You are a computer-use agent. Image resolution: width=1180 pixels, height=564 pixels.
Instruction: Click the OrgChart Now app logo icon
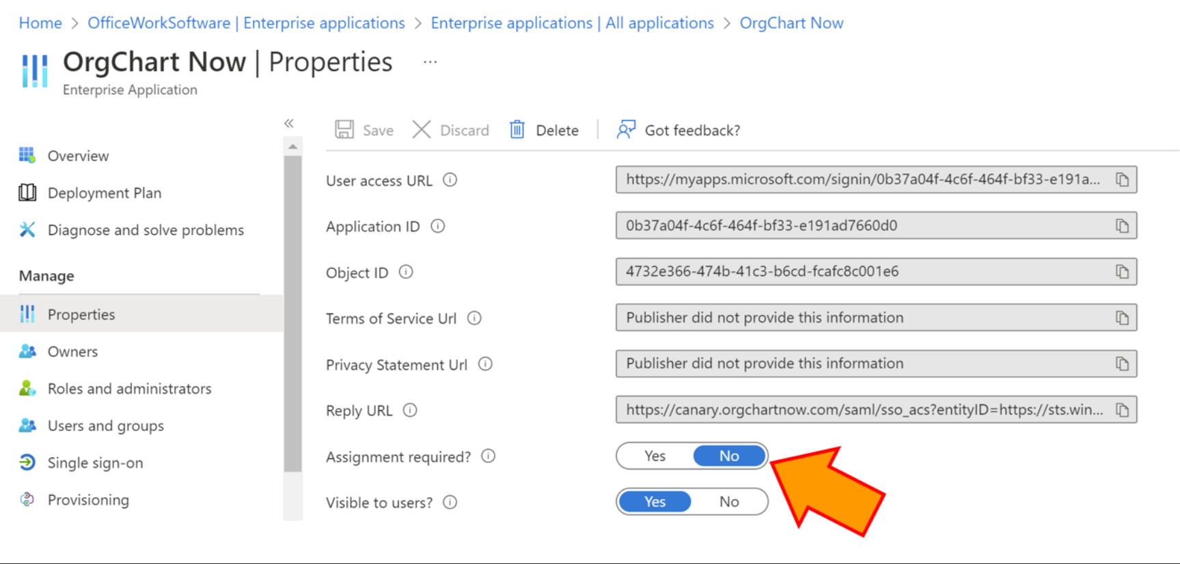35,71
